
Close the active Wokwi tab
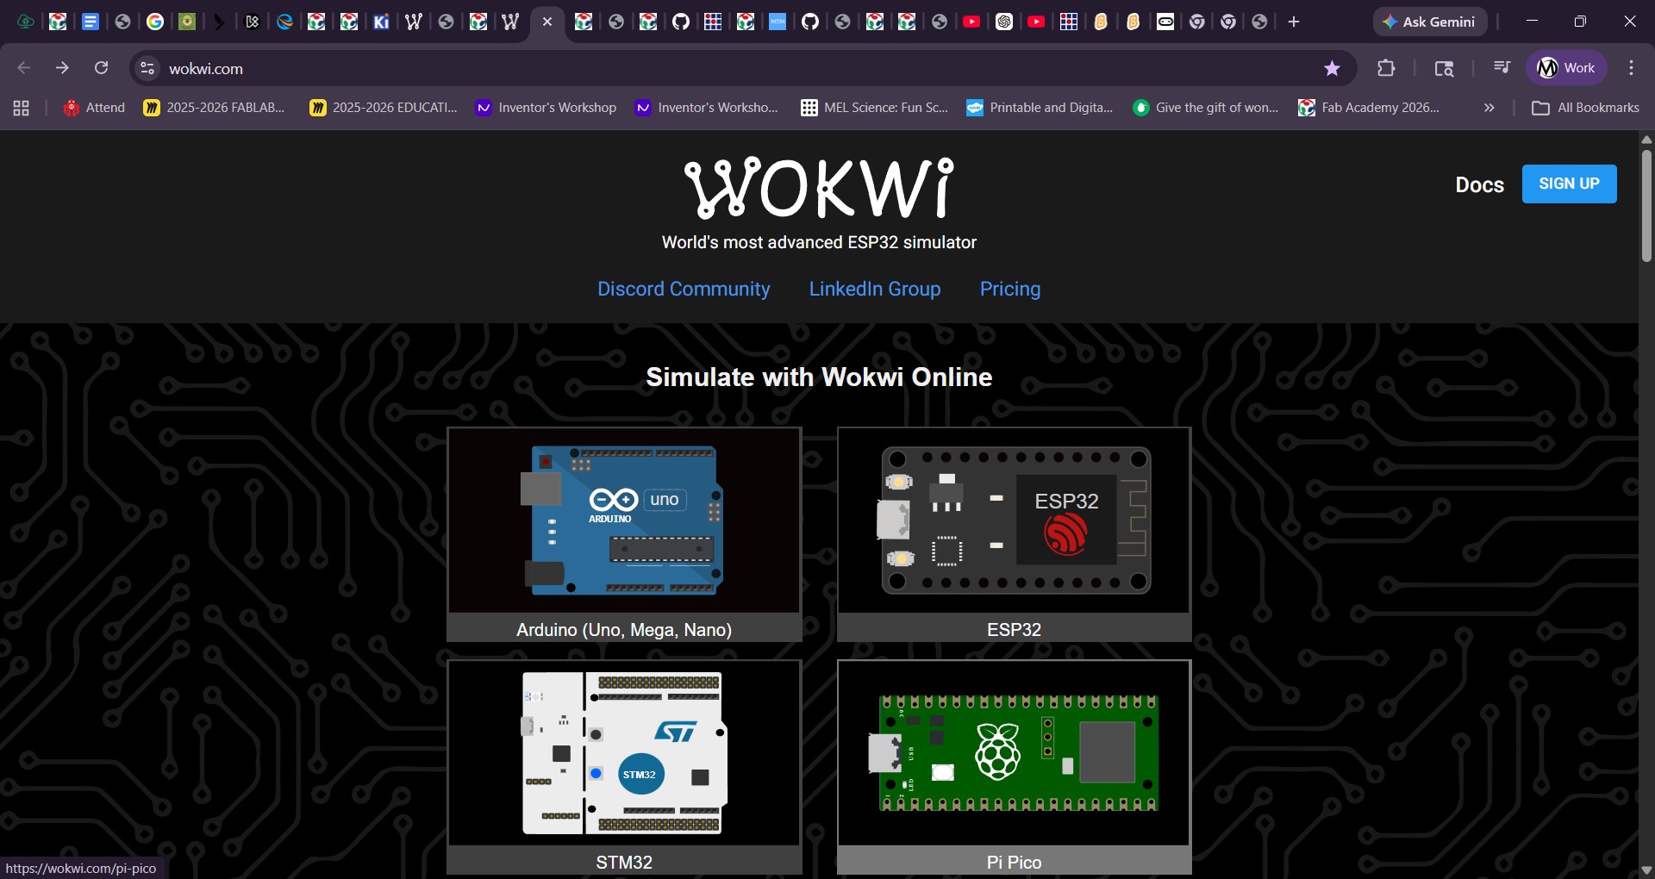(547, 22)
